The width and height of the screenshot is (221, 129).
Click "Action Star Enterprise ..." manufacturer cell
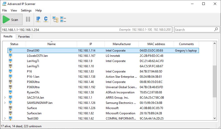click(121, 77)
